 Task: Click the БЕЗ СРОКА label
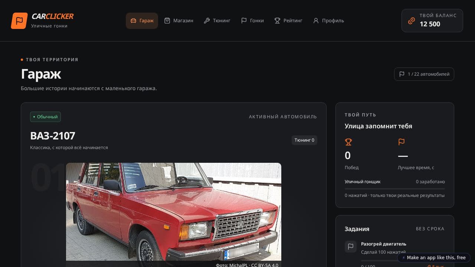(x=430, y=229)
